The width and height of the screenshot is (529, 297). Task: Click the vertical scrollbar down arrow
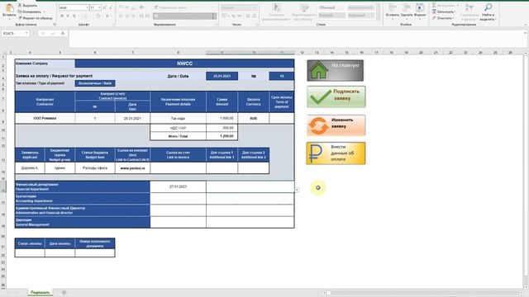point(526,286)
